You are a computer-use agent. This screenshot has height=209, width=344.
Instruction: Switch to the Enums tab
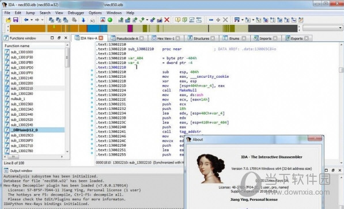pos(234,39)
